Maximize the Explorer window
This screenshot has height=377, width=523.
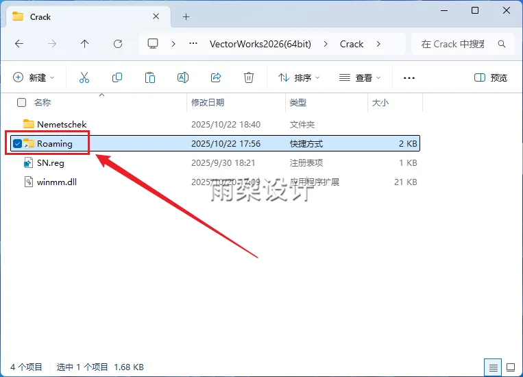coord(475,11)
